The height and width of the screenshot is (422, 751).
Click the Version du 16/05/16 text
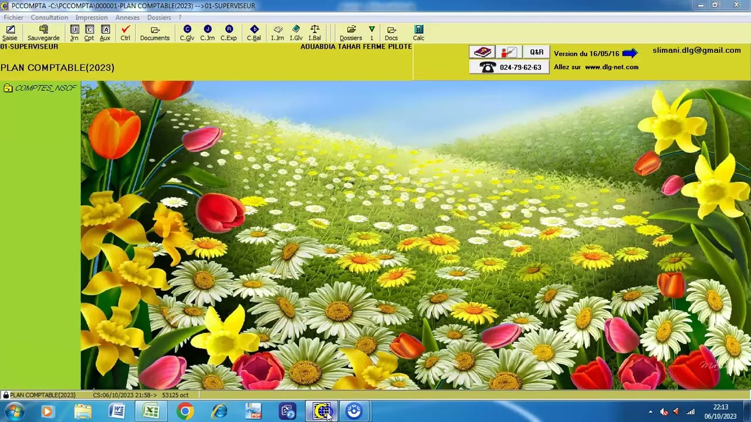click(587, 53)
